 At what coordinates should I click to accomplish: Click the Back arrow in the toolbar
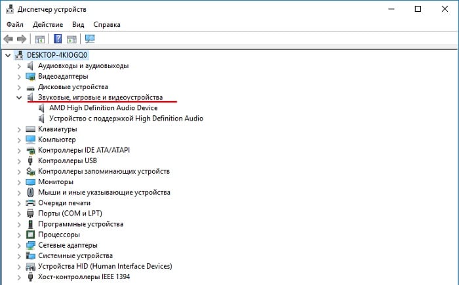pos(9,39)
